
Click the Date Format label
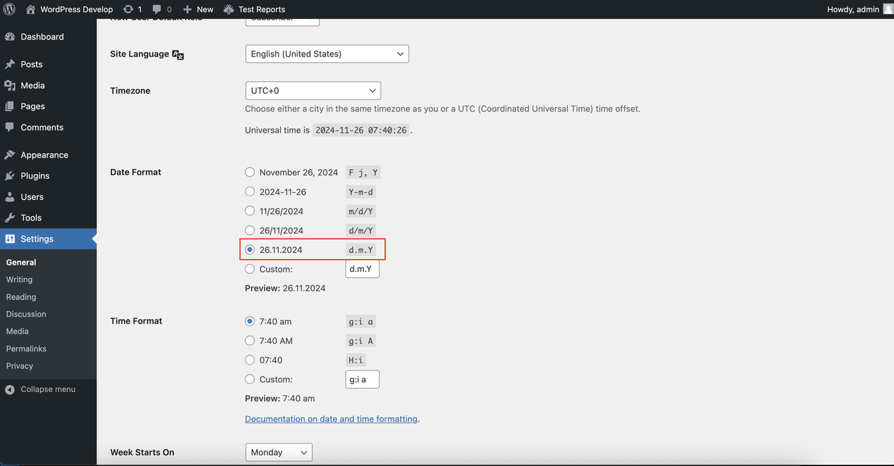(135, 172)
